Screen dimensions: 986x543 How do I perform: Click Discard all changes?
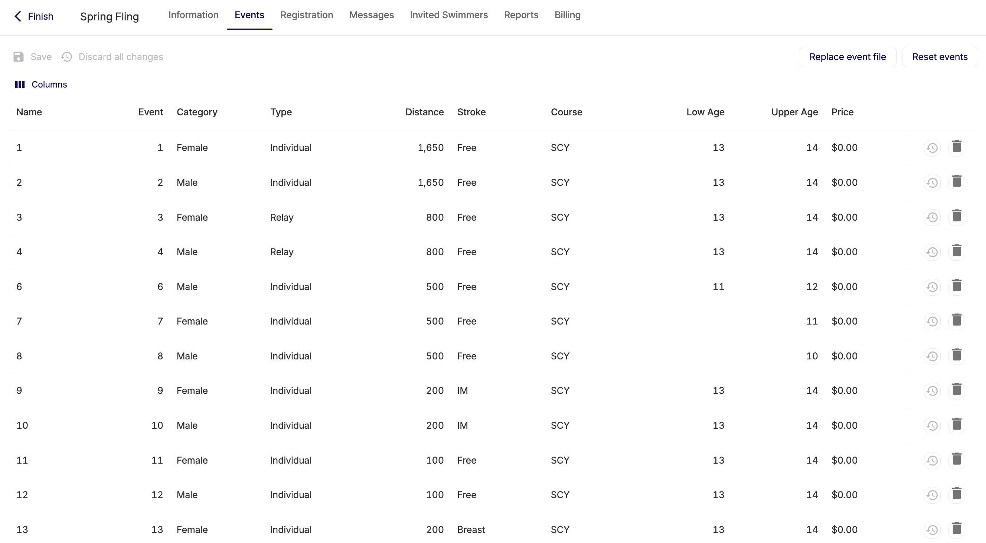pos(112,57)
